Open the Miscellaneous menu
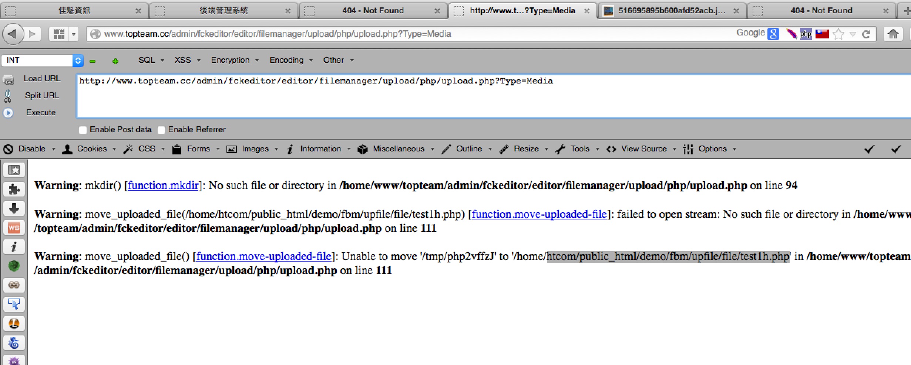911x365 pixels. point(396,149)
